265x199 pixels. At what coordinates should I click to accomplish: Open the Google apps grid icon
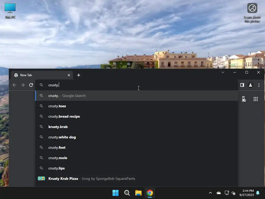[255, 99]
